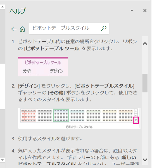
Task: Click the ピボットテーブル ツール ribbon image
Action: 43,66
